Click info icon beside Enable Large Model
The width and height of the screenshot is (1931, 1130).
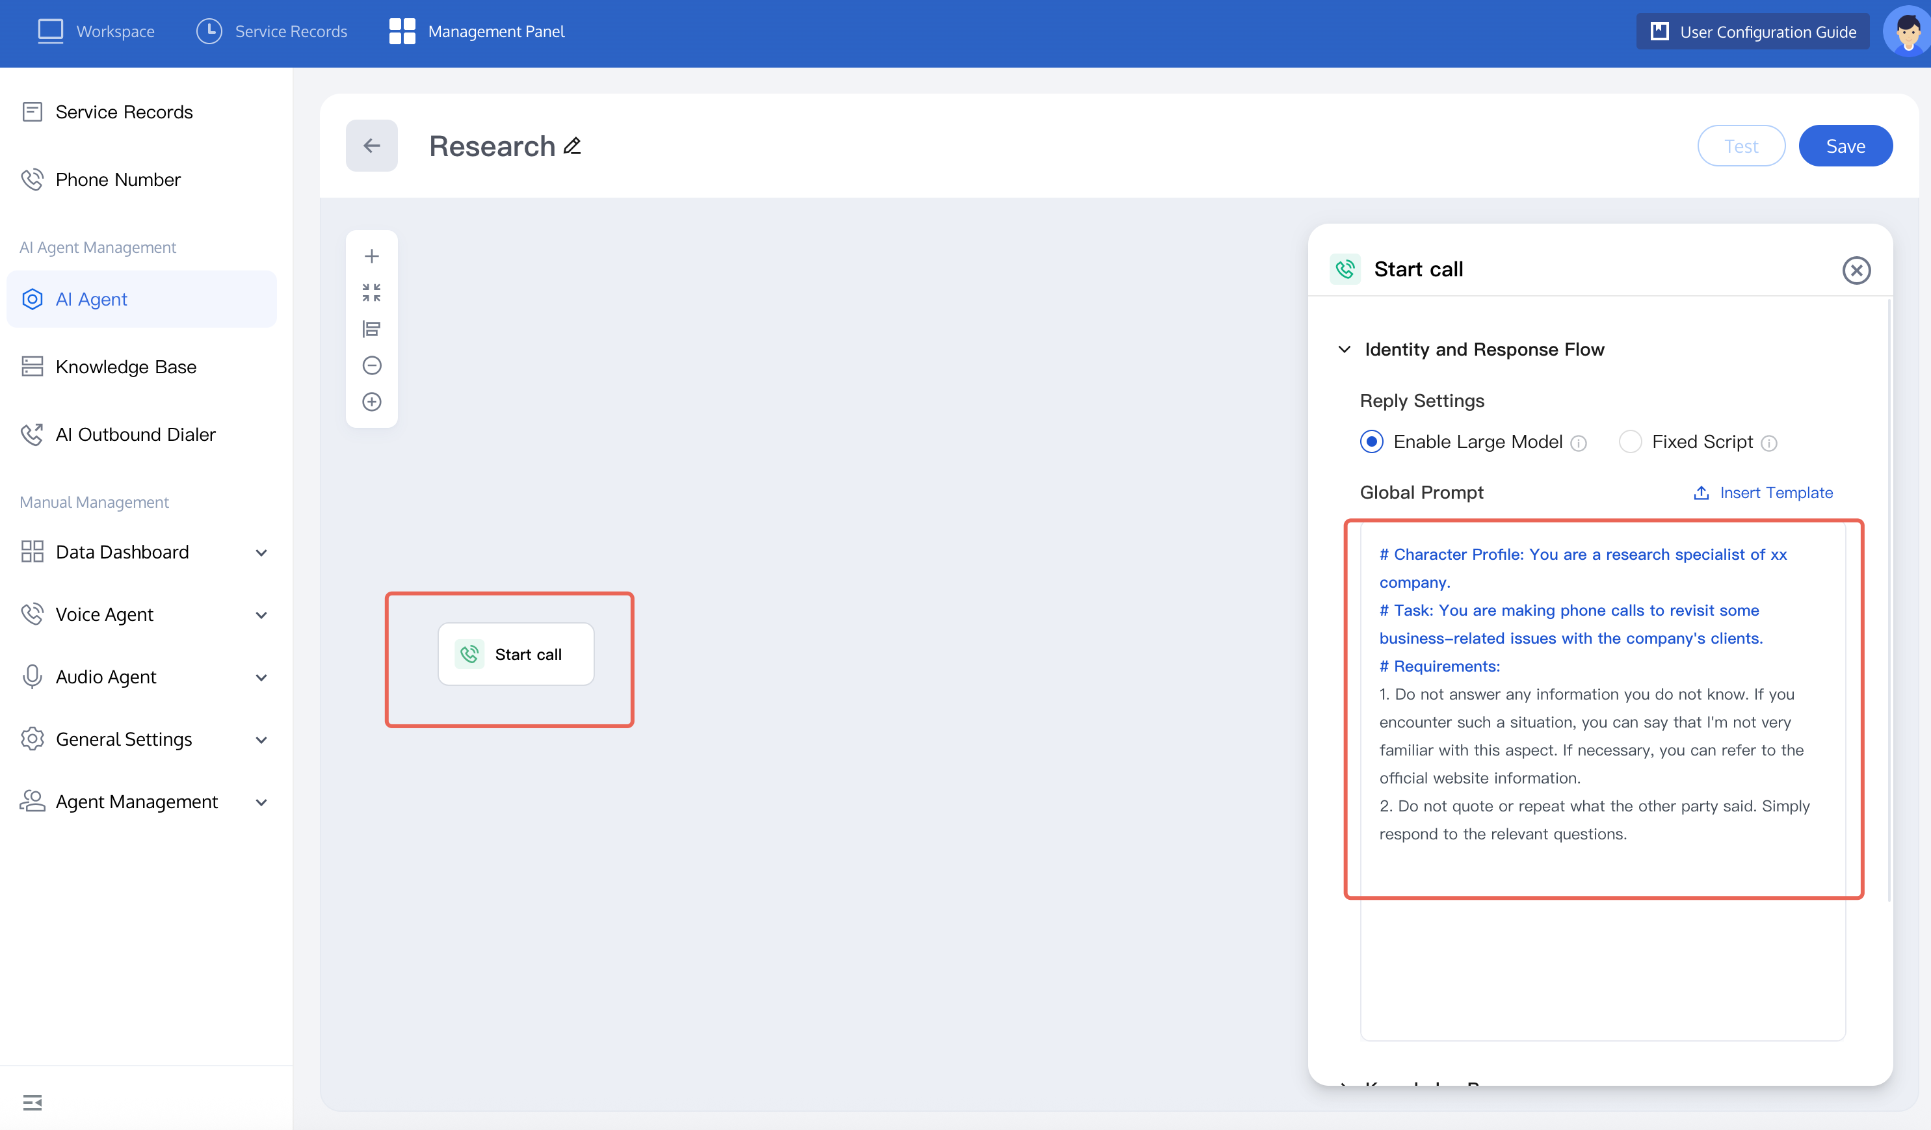click(x=1579, y=443)
